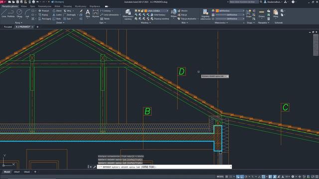Click the Kopiuj (Copy) tool
Screen dimensions: 319x179
click(x=43, y=15)
